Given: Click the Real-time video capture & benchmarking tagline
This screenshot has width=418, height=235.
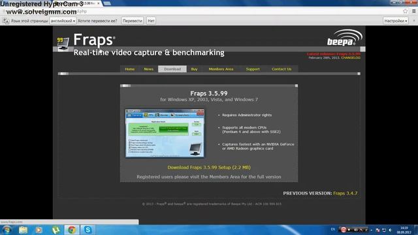Looking at the screenshot, I should (149, 52).
